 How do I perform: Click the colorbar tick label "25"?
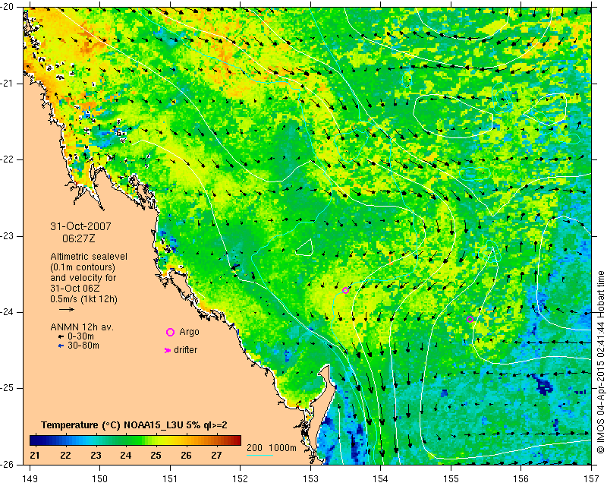click(x=156, y=455)
